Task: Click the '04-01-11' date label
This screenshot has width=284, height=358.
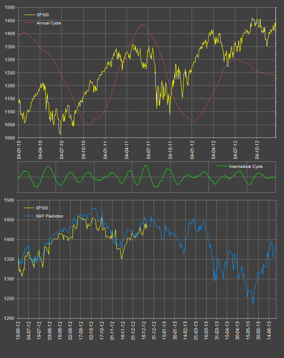Action: point(105,150)
